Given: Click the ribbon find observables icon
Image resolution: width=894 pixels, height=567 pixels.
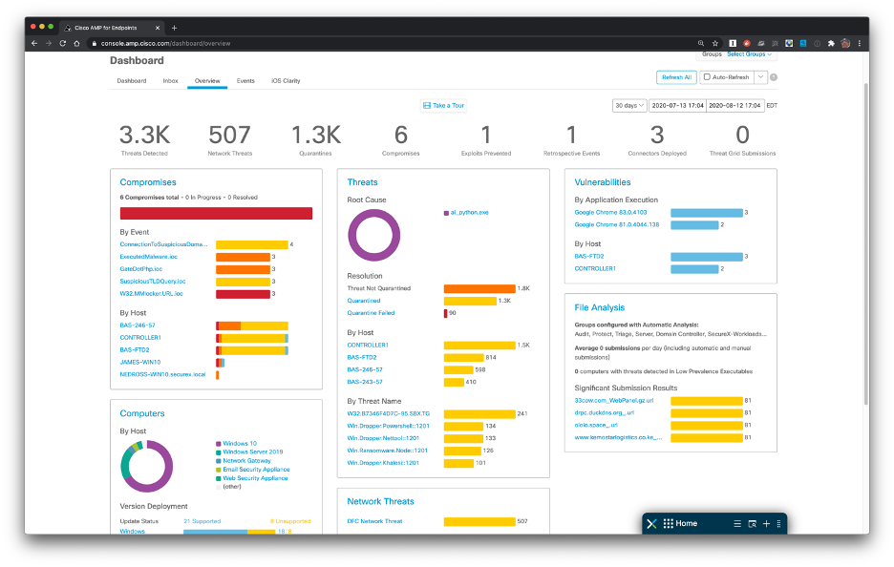Looking at the screenshot, I should coord(752,524).
